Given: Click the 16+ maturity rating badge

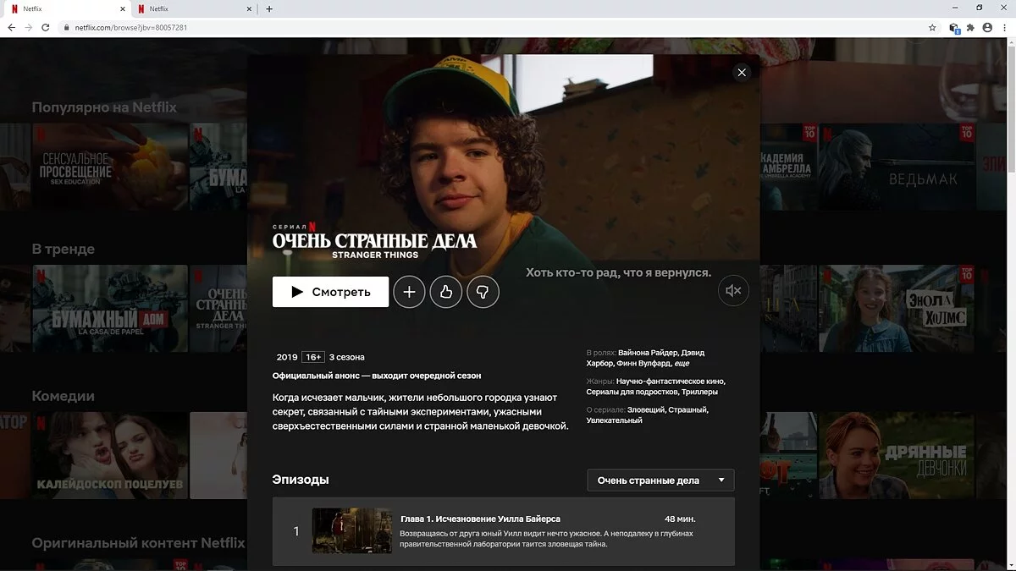Looking at the screenshot, I should (313, 357).
